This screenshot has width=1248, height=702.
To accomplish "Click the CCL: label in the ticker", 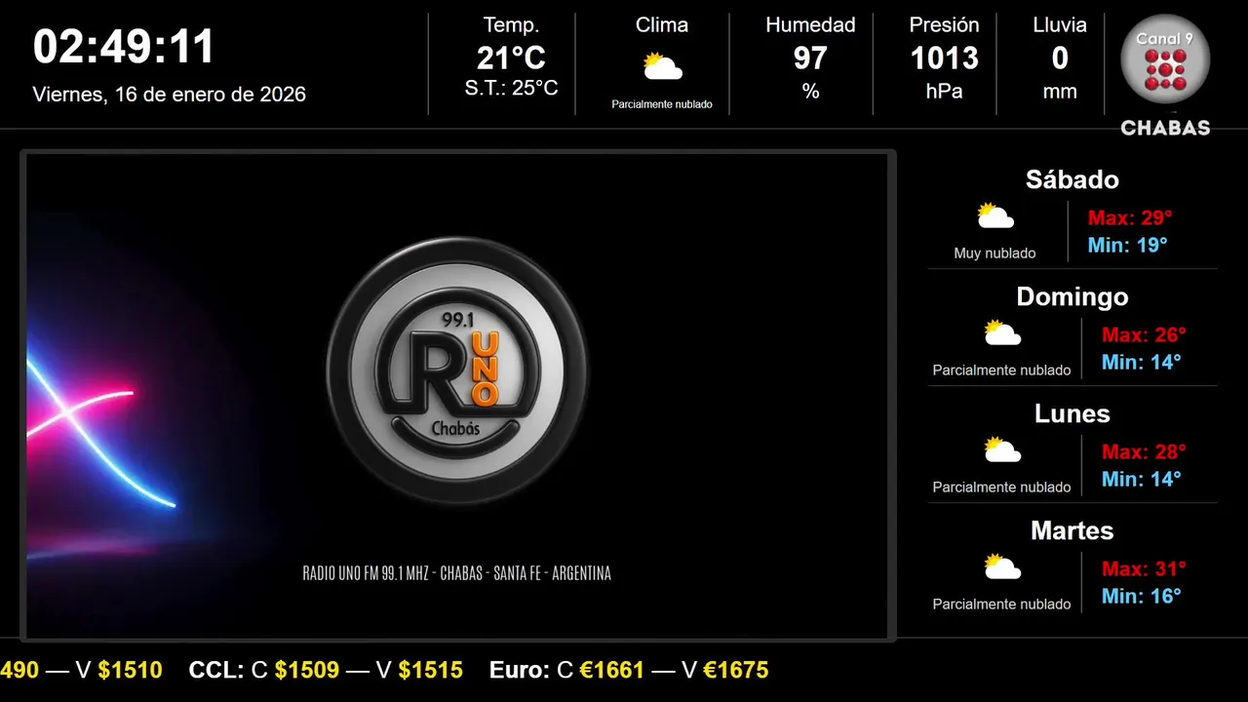I will click(x=216, y=670).
